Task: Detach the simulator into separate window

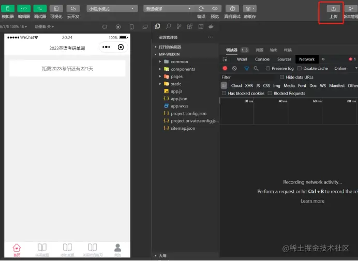Action: 145,27
